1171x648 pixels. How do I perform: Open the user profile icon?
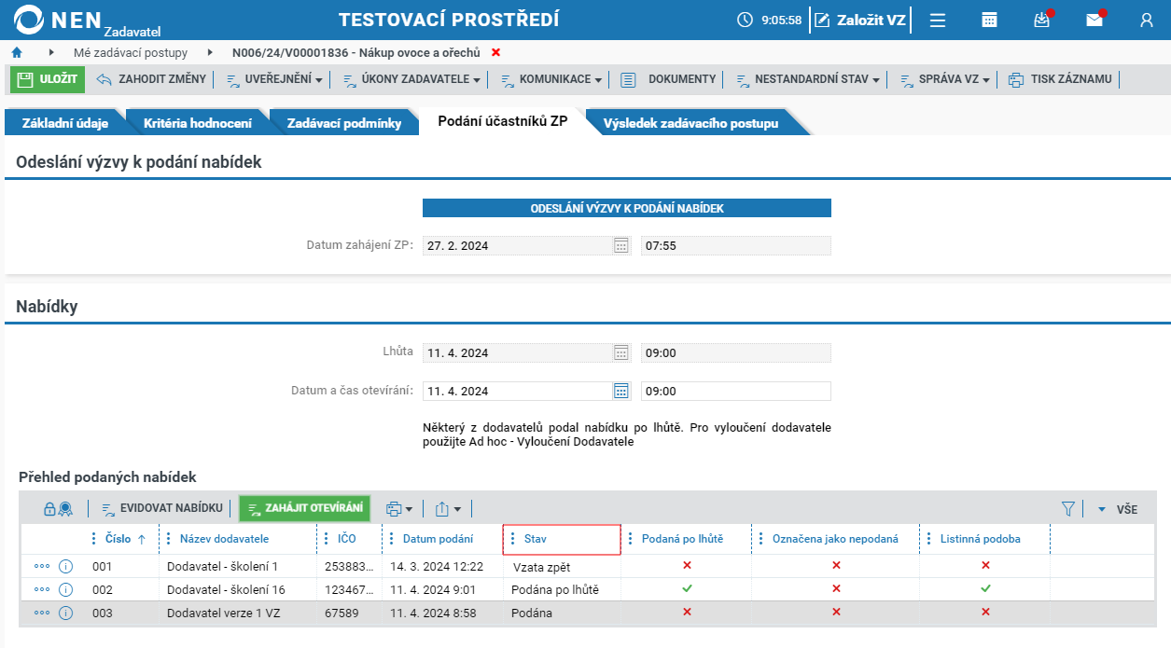pyautogui.click(x=1147, y=20)
